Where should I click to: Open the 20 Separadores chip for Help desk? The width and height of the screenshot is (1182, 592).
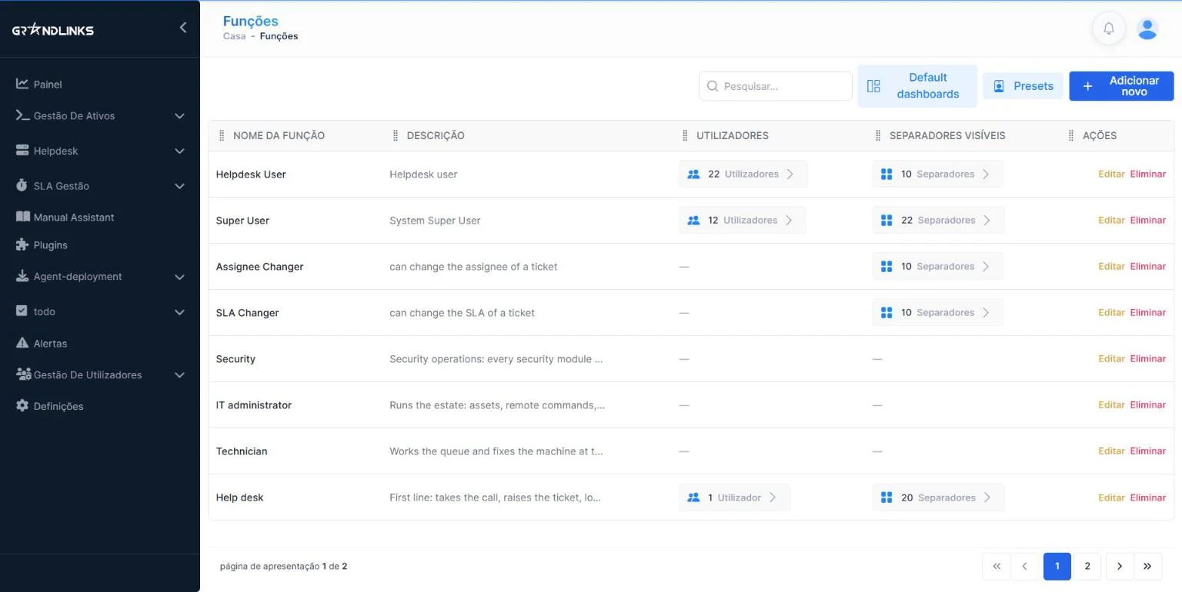[x=937, y=497]
